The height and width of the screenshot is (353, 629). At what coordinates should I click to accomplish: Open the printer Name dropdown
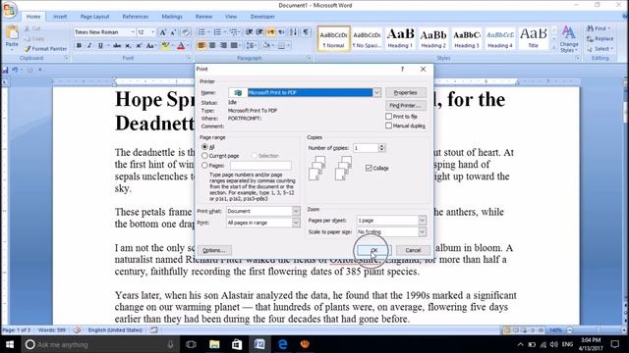(376, 92)
